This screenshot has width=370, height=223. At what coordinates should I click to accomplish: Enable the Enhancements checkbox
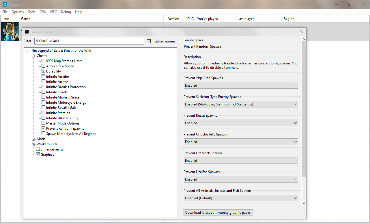38,149
